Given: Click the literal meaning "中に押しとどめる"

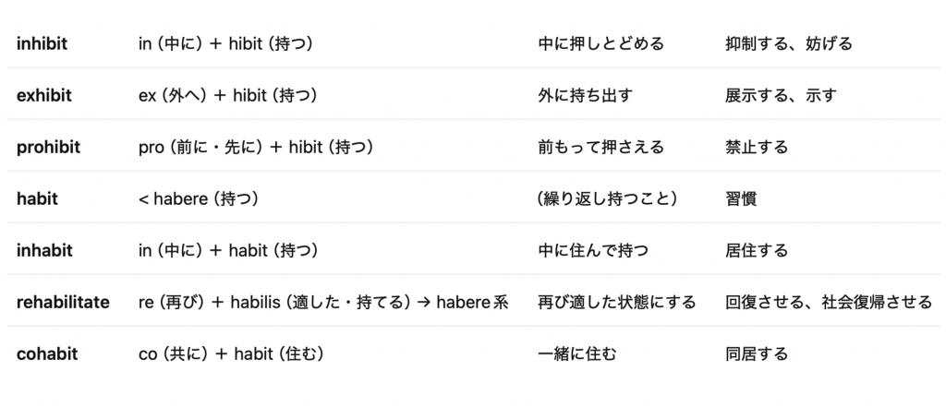Looking at the screenshot, I should [x=601, y=43].
